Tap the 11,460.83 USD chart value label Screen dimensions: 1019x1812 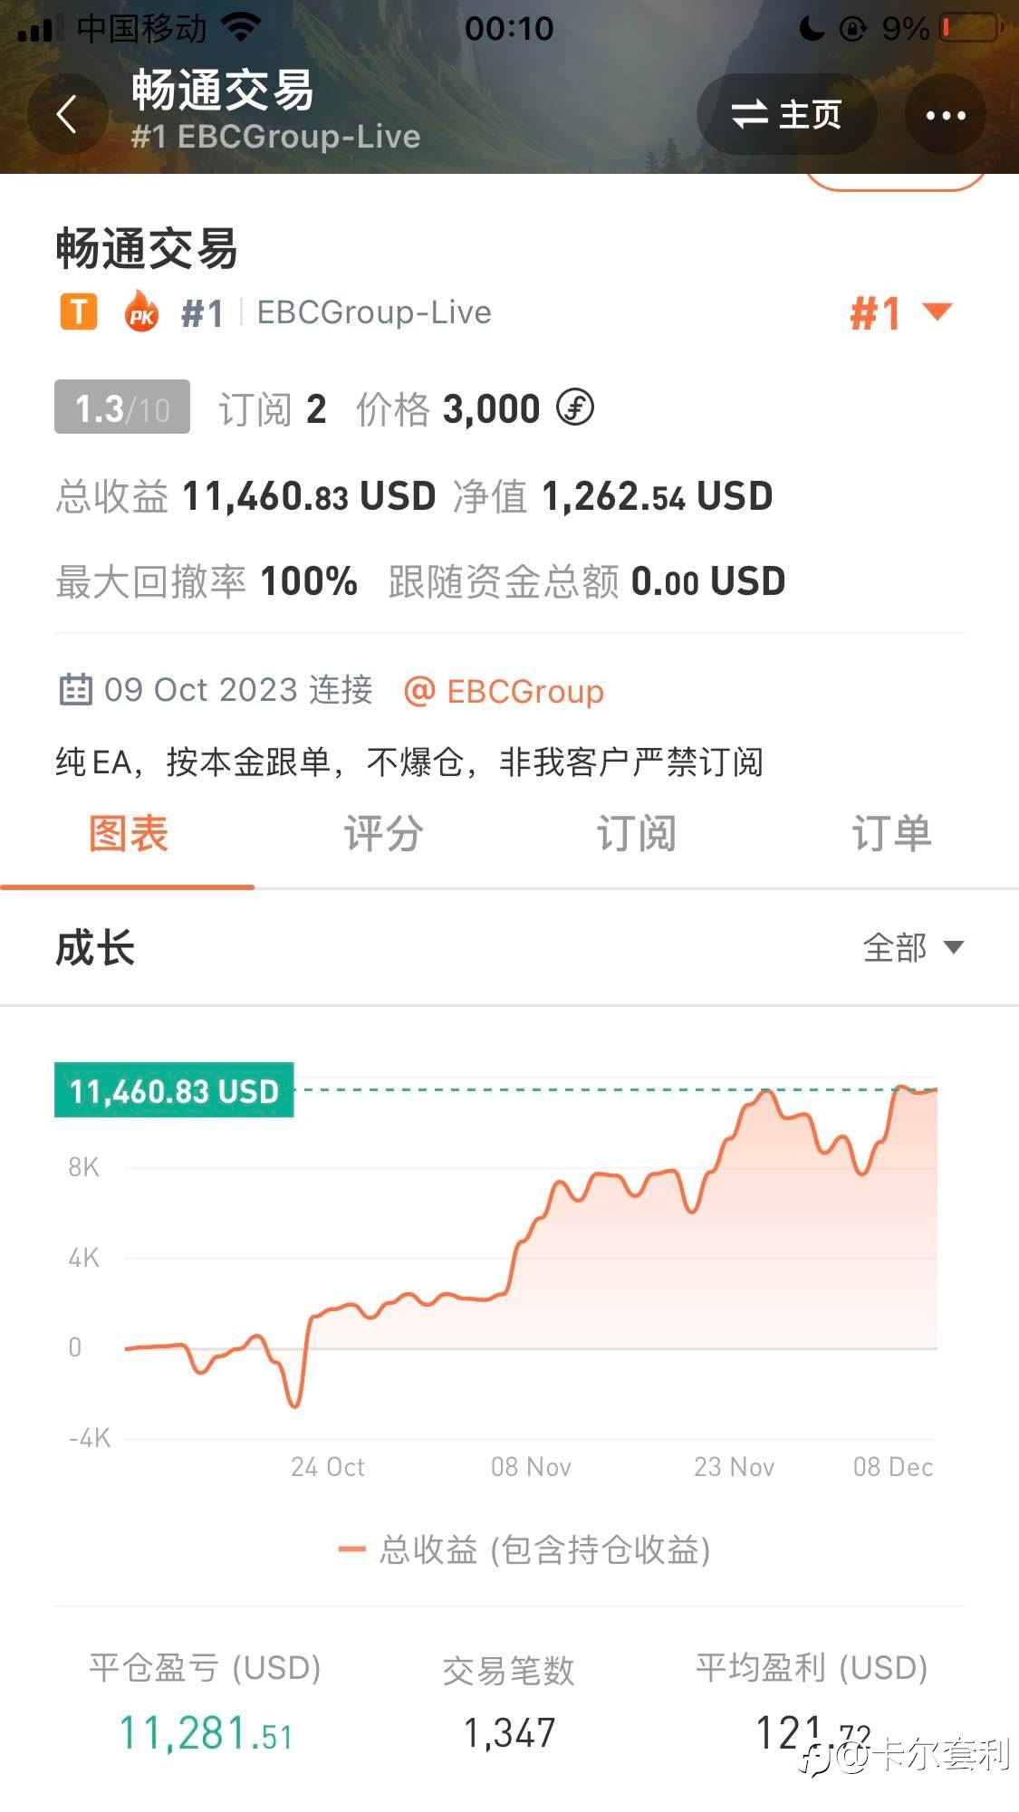click(x=174, y=1090)
